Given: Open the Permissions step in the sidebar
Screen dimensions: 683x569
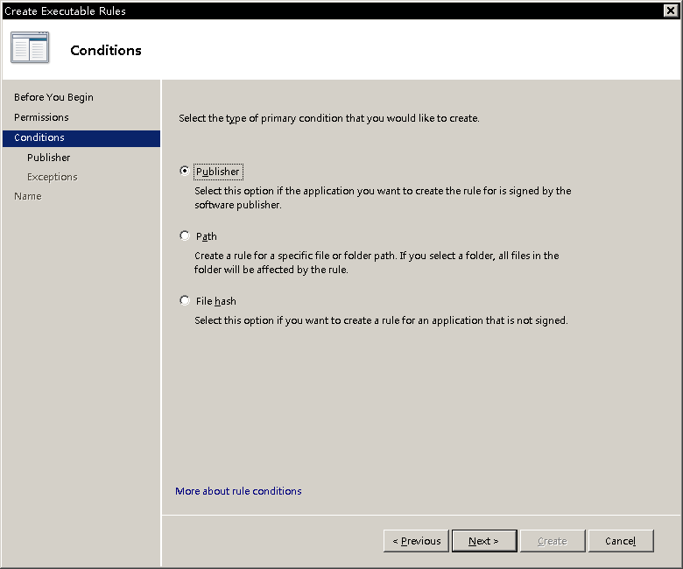Looking at the screenshot, I should 41,117.
